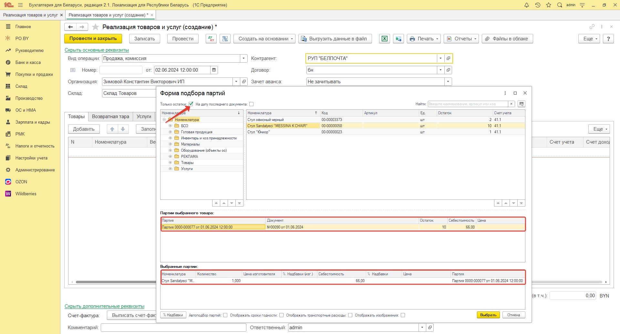Open Банк и касса section
This screenshot has height=334, width=620.
click(x=28, y=63)
